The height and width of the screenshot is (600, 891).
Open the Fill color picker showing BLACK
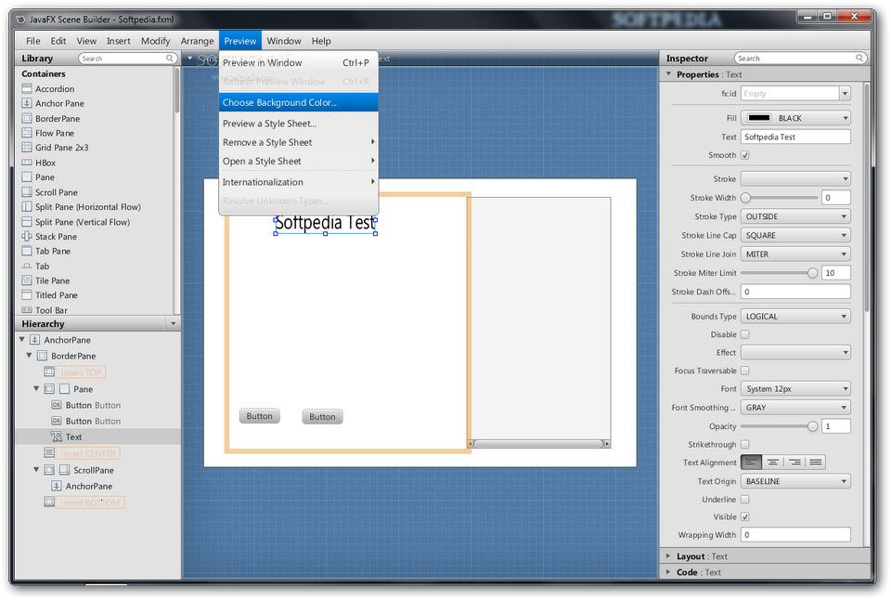794,117
